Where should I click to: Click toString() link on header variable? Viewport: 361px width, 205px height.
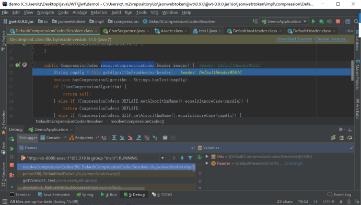pos(293,163)
